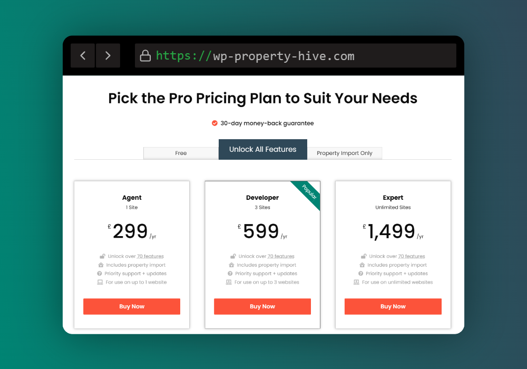Open '70 features' link in Developer plan
Screen dimensions: 527x369
(x=281, y=256)
